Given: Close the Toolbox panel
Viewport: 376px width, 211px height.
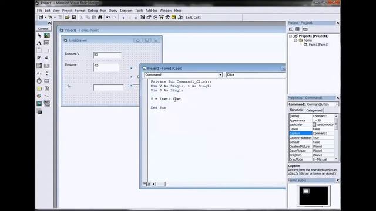Looking at the screenshot, I should coord(49,23).
